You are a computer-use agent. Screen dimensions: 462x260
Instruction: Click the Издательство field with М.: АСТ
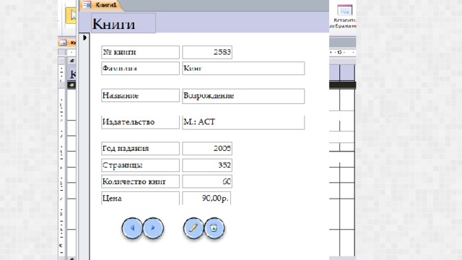click(x=243, y=122)
